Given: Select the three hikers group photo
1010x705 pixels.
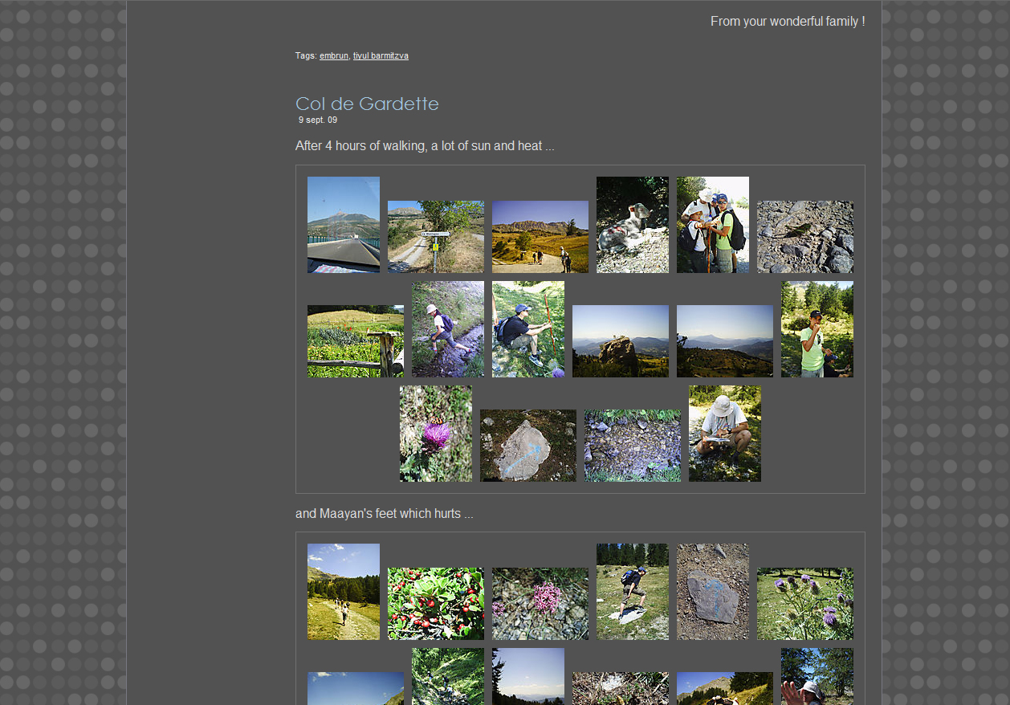Looking at the screenshot, I should tap(713, 224).
